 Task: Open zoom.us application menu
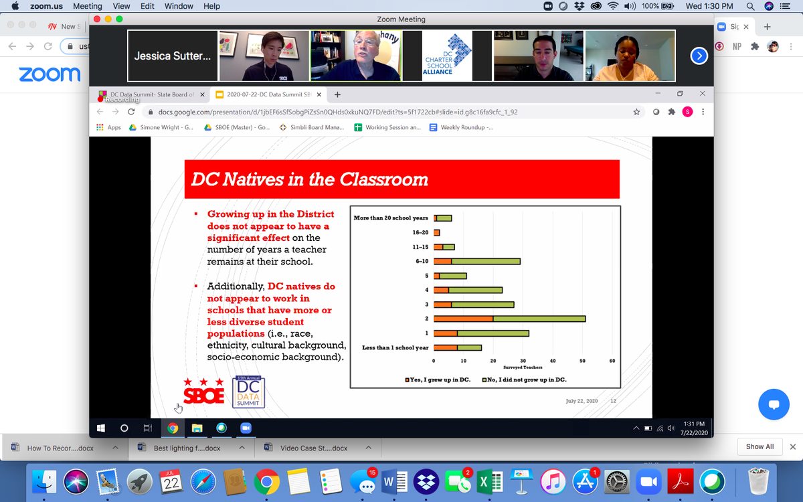point(46,6)
